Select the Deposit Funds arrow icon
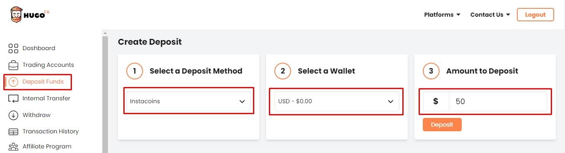 13,82
